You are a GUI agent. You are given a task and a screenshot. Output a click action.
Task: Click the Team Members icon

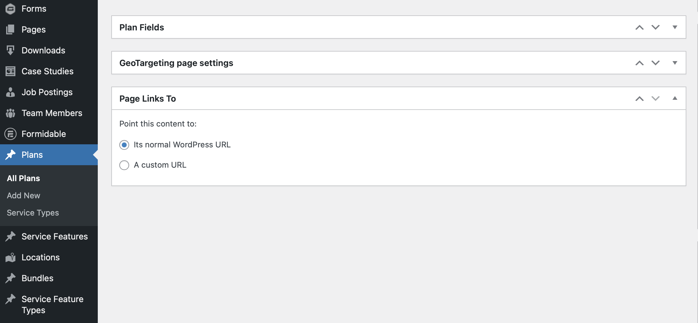pyautogui.click(x=10, y=113)
